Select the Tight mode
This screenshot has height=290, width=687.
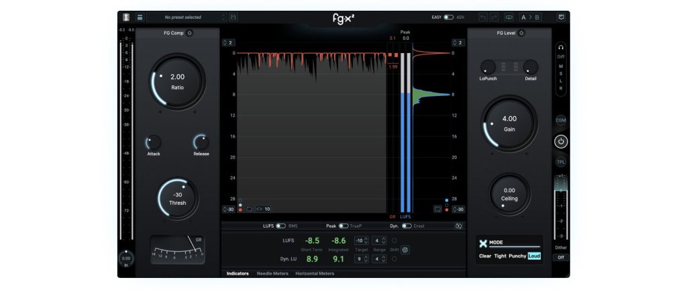[500, 256]
